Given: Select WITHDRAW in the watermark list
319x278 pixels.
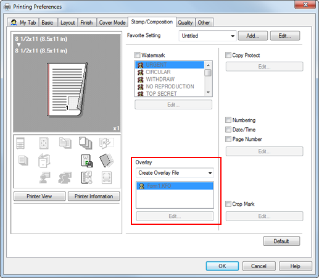Looking at the screenshot, I should (x=170, y=79).
